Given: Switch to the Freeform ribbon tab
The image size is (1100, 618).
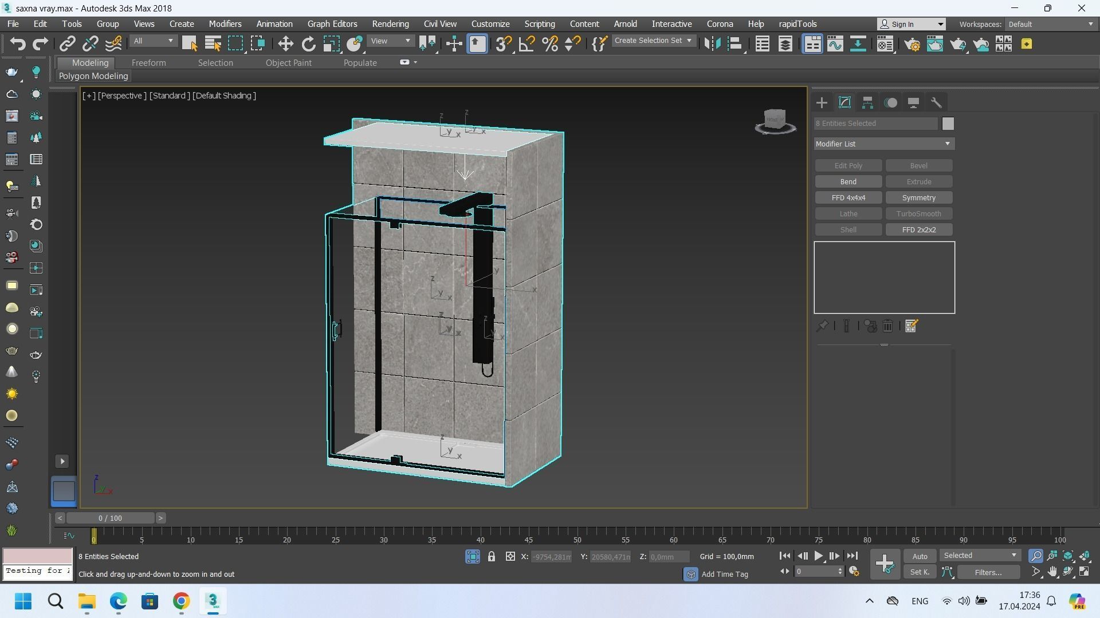Looking at the screenshot, I should pos(148,63).
